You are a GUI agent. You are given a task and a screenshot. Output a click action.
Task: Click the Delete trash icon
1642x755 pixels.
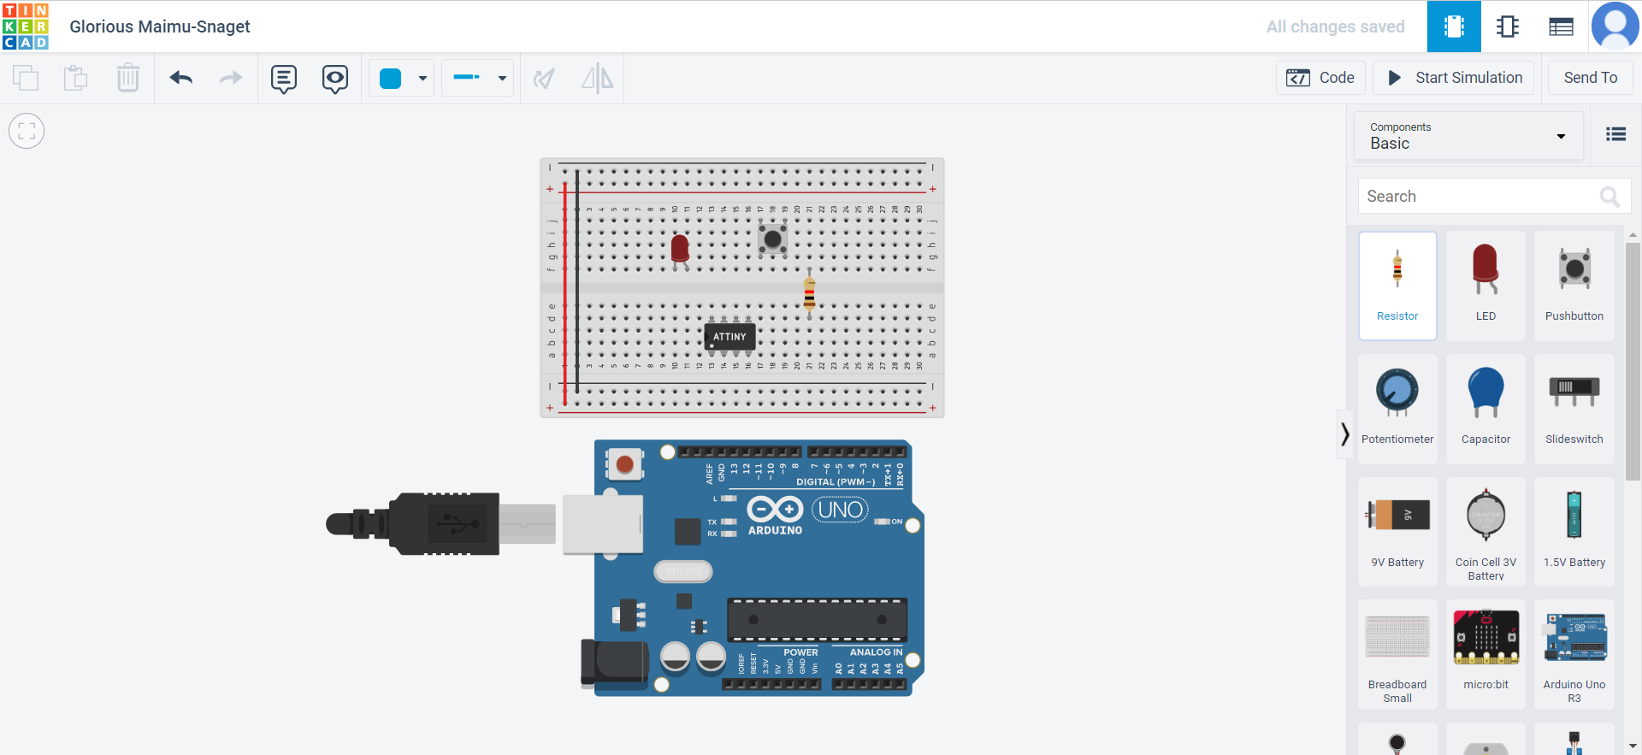point(128,78)
